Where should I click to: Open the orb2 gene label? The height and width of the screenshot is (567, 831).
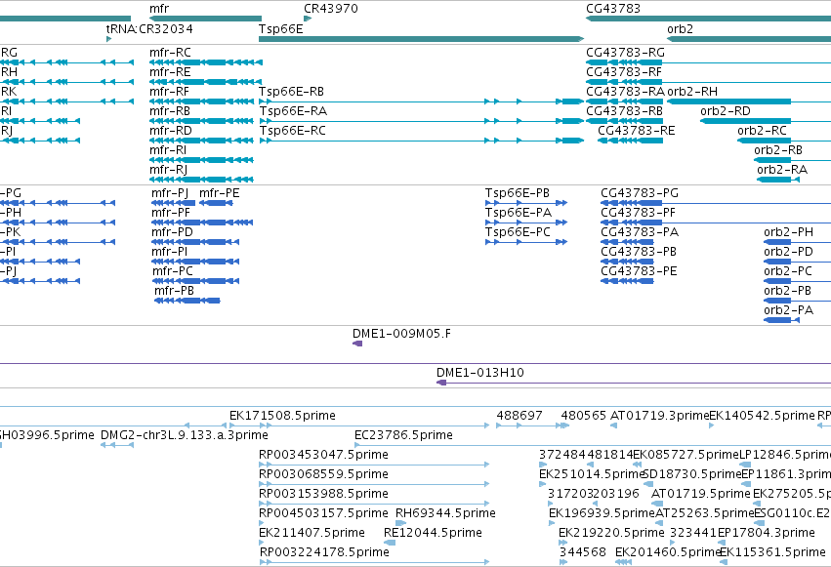[680, 28]
